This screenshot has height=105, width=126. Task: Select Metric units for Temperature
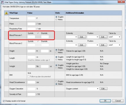tap(56, 20)
